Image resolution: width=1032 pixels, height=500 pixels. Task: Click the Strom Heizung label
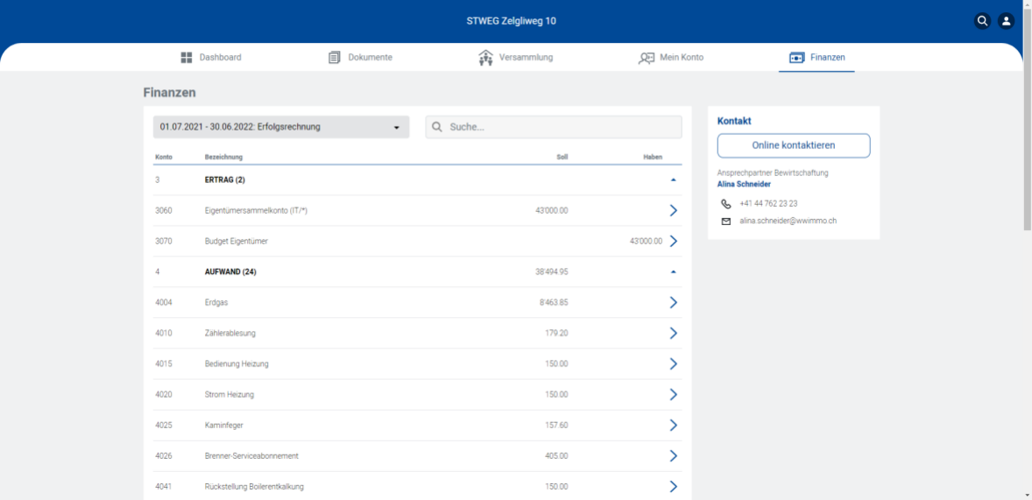tap(230, 395)
